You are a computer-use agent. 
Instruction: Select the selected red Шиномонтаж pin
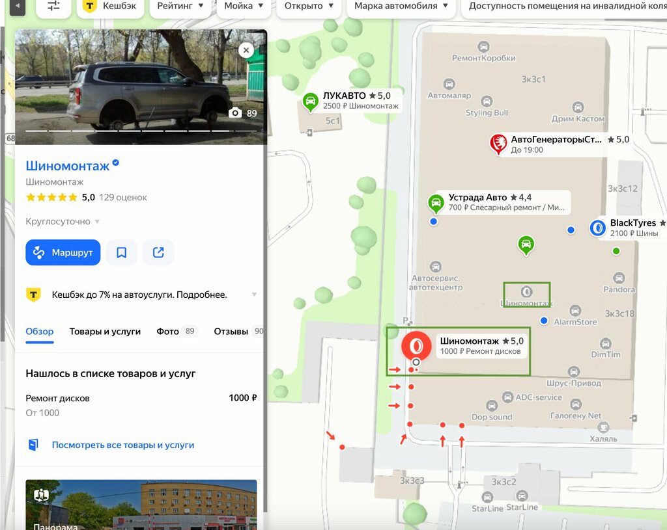416,346
